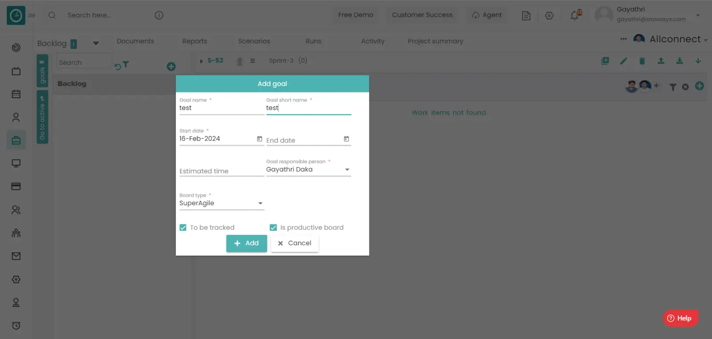Uncheck the To be tracked checkbox
Viewport: 712px width, 339px height.
point(183,227)
